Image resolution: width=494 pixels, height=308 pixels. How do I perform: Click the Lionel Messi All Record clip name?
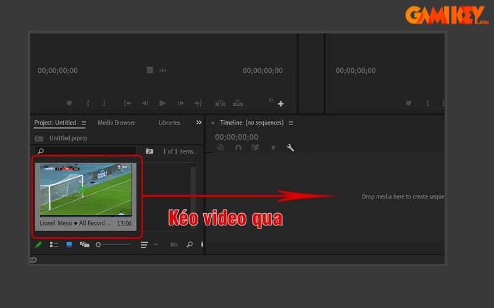75,223
